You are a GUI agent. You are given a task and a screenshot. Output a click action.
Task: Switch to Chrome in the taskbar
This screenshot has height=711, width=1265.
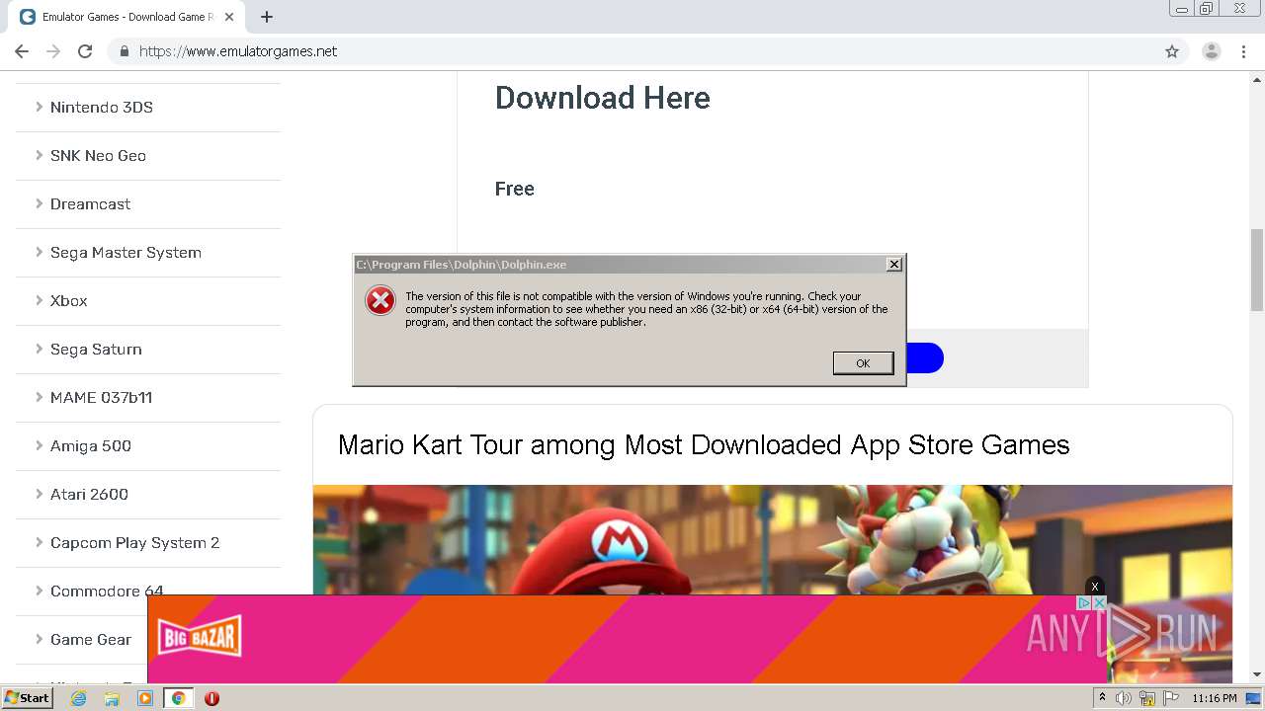click(179, 698)
